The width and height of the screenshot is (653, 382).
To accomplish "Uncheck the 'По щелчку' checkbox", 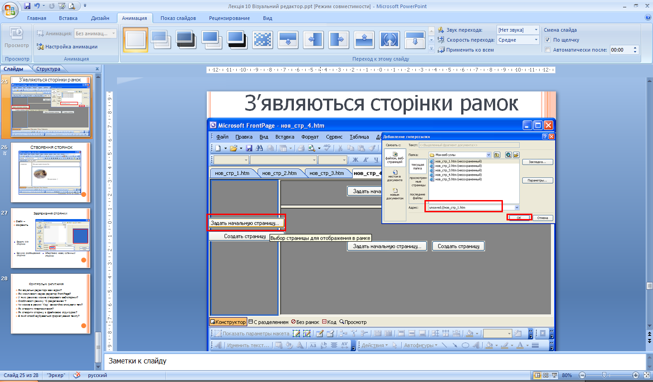I will [x=547, y=40].
